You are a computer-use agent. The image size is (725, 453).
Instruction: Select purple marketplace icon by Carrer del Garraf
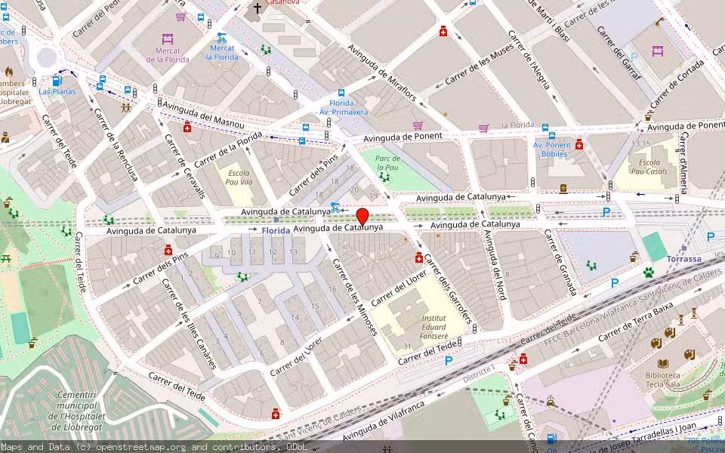tap(658, 51)
